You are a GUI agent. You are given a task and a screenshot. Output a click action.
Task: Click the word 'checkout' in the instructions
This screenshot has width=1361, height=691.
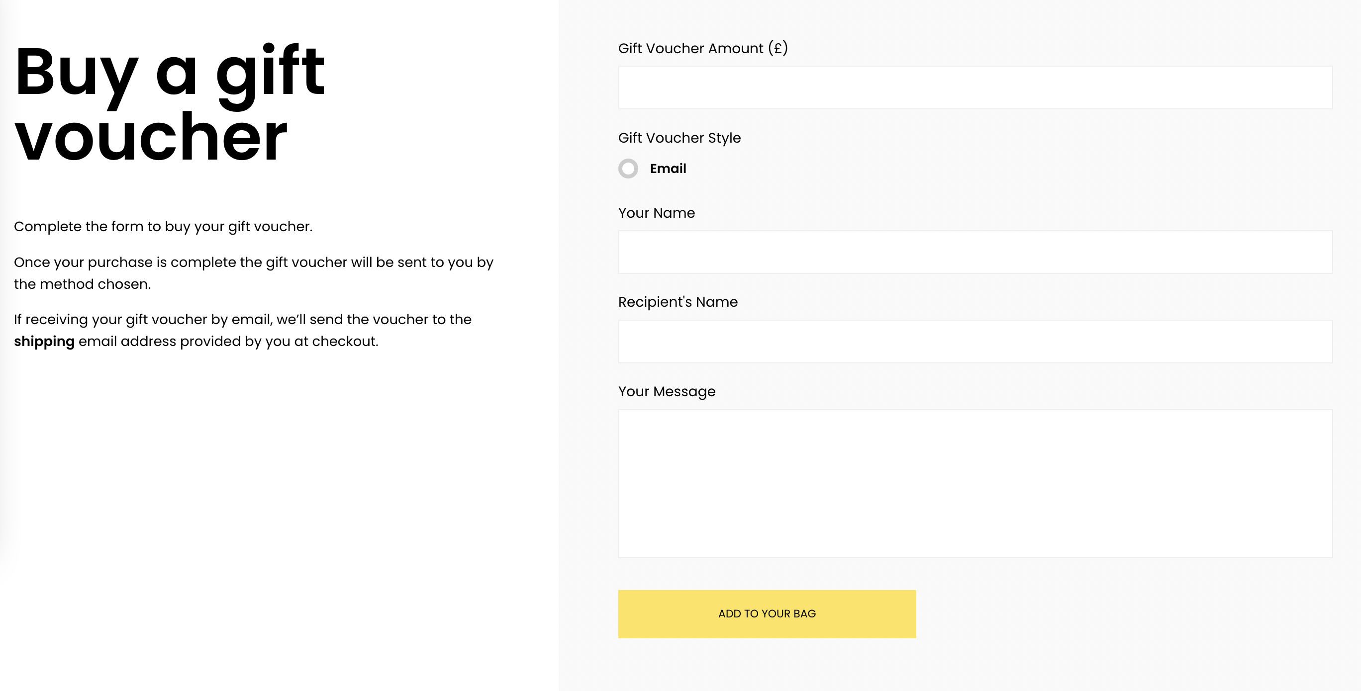[x=343, y=342]
